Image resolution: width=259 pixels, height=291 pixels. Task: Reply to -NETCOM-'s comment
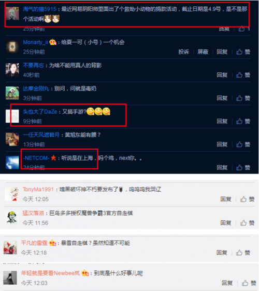tap(222, 167)
